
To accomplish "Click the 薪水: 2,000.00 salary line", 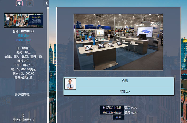I will coord(24,74).
